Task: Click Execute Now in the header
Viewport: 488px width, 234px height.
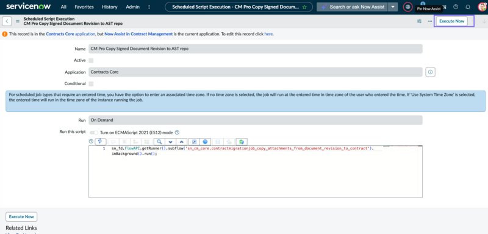Action: [x=451, y=21]
